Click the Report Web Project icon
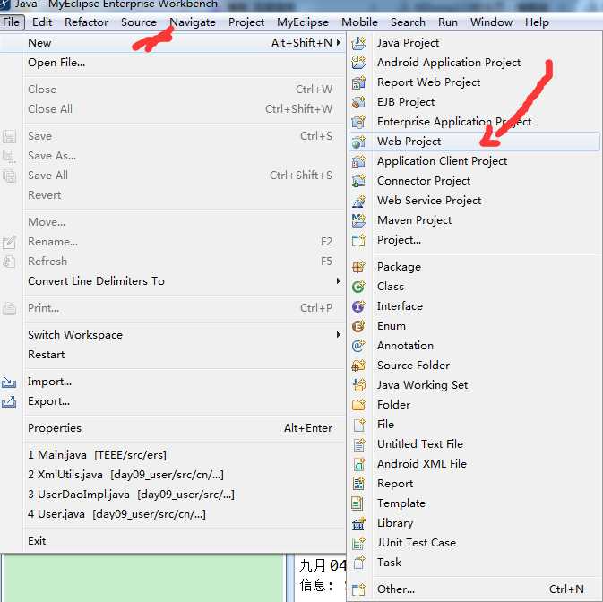The image size is (603, 602). 358,82
